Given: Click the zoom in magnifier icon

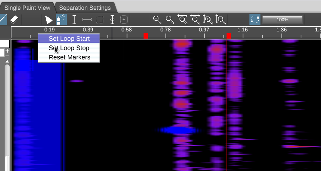Looking at the screenshot, I should click(157, 20).
